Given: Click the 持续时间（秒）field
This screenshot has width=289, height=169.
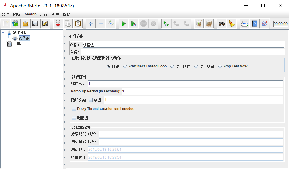Looking at the screenshot, I should pyautogui.click(x=191, y=134).
